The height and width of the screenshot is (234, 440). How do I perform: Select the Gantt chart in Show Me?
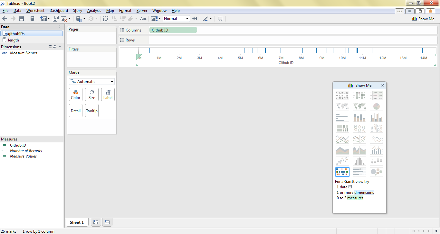tap(342, 172)
